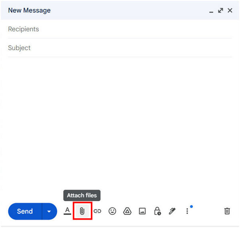Image resolution: width=240 pixels, height=228 pixels.
Task: Open more options three-dot menu
Action: tap(187, 211)
